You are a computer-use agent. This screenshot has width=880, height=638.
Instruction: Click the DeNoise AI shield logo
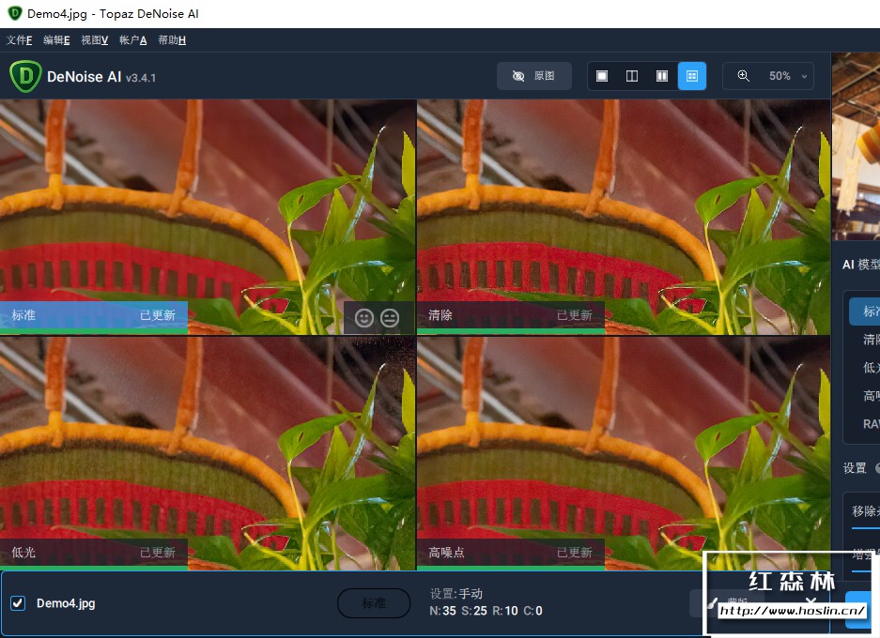tap(25, 76)
